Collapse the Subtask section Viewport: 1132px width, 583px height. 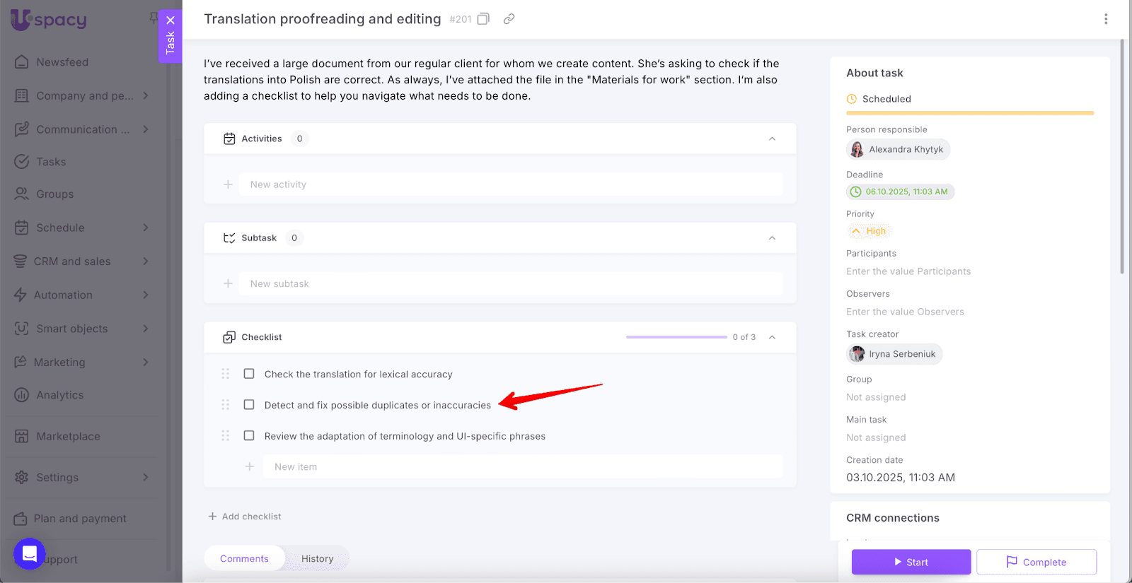tap(772, 238)
